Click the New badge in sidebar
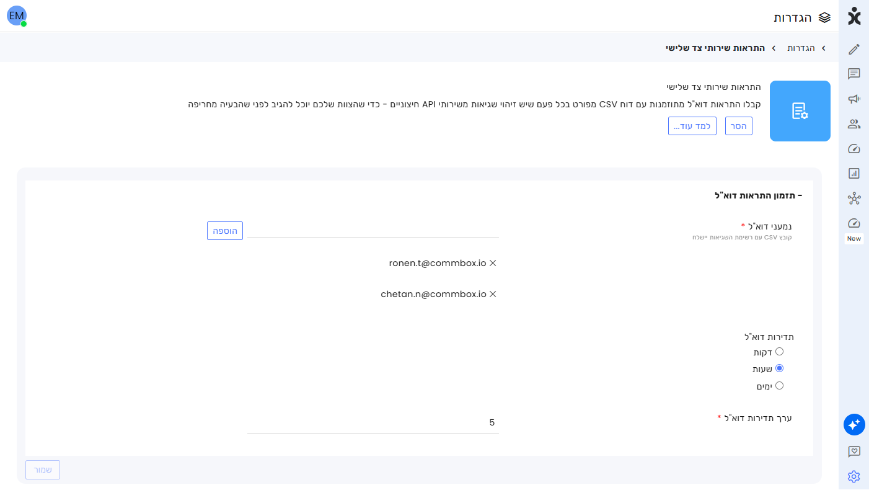Image resolution: width=869 pixels, height=490 pixels. (x=854, y=239)
